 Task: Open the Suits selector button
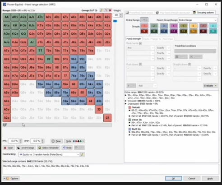74,141
